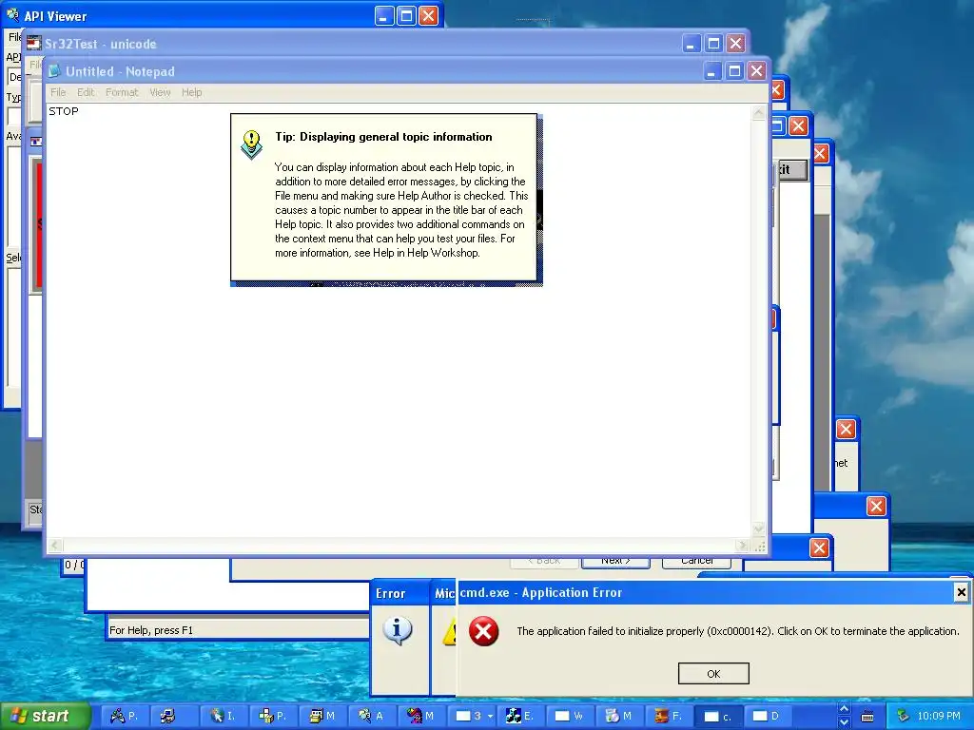Click Back in the wizard behind Notepad
Viewport: 974px width, 730px height.
[x=544, y=561]
